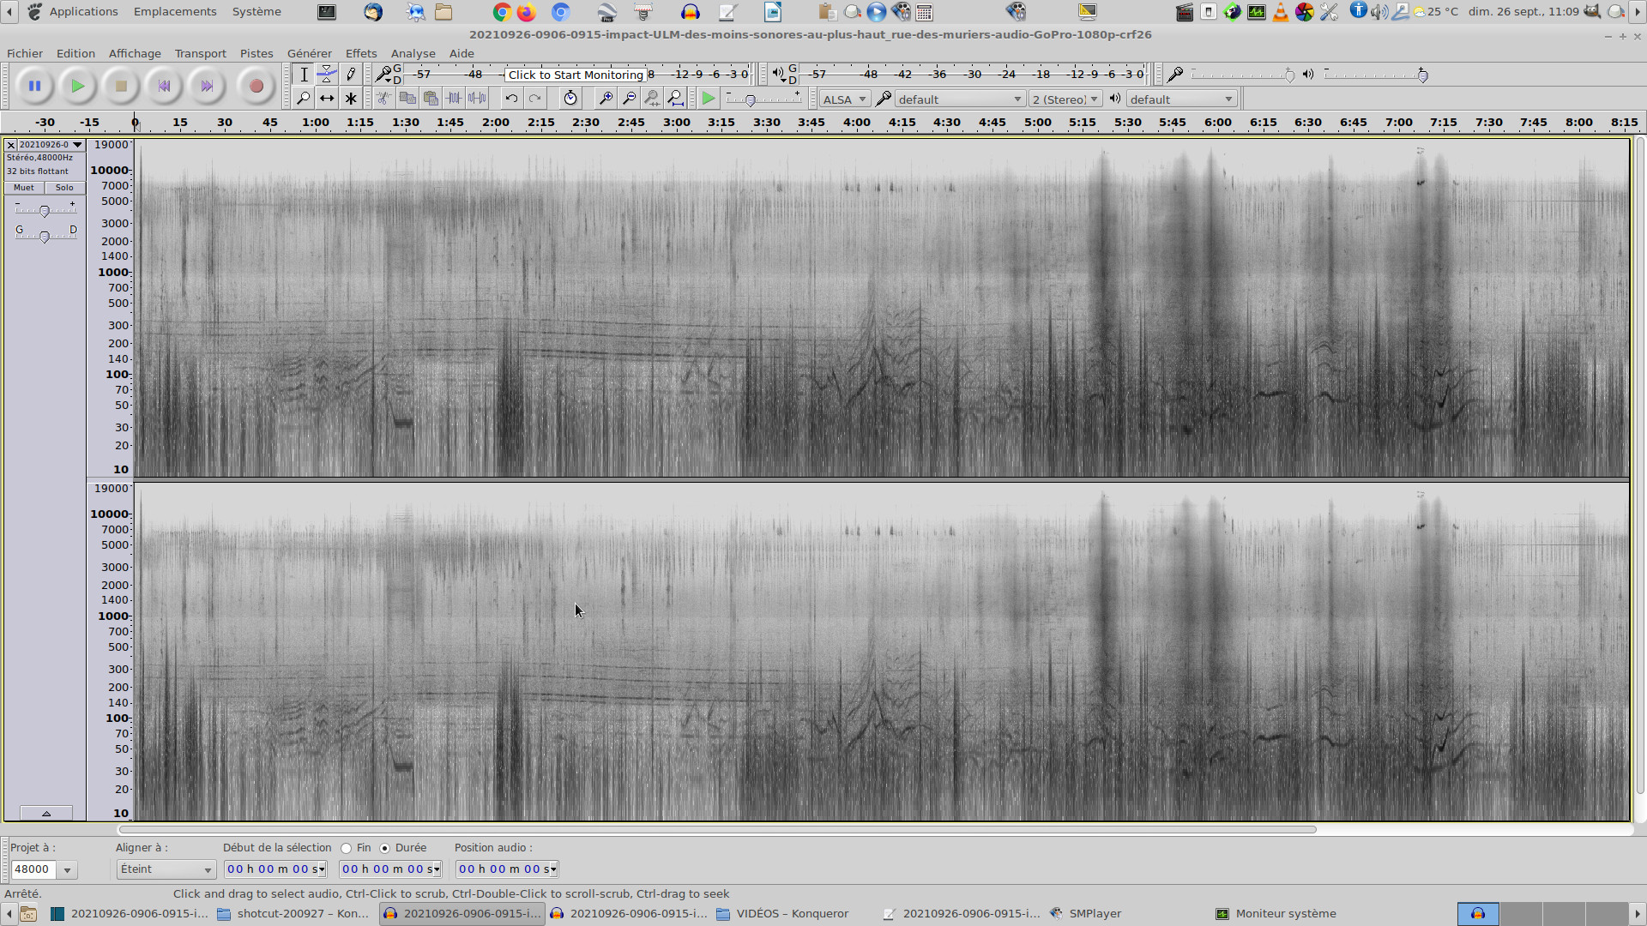Open the 2 (Stereo) channels dropdown

(x=1065, y=99)
